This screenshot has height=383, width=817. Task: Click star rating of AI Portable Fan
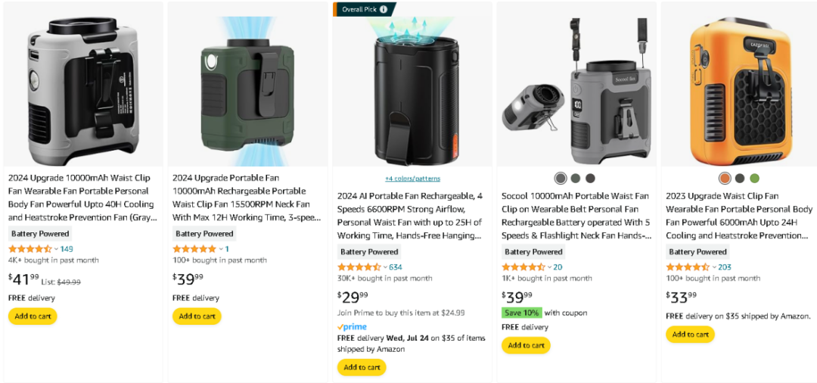tap(359, 266)
